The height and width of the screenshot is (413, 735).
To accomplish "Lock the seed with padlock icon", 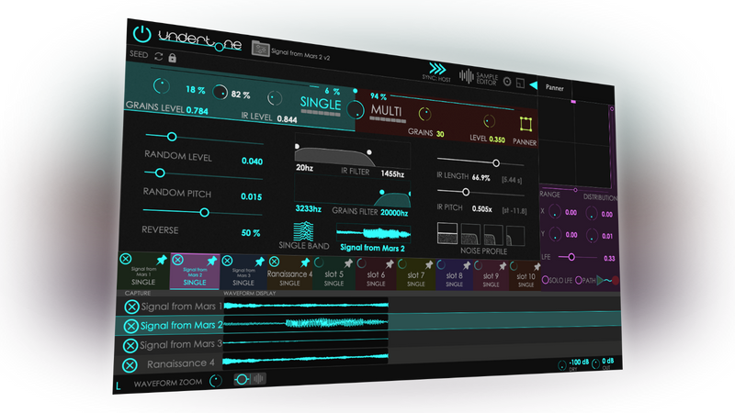I will click(x=172, y=58).
